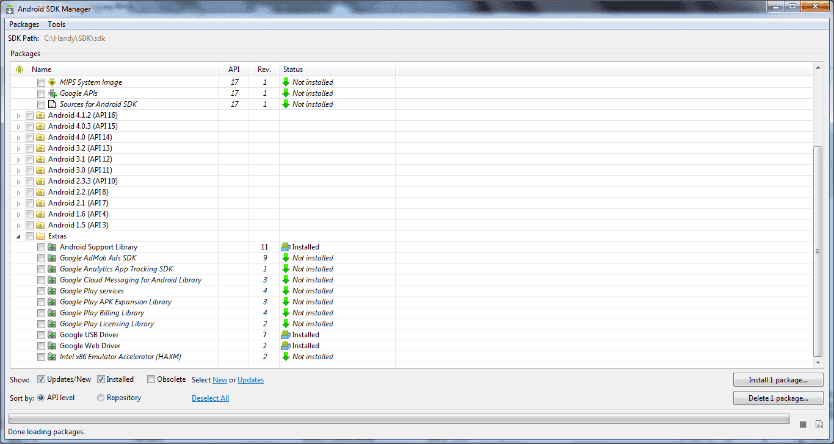Click the Android 3.2 folder icon
Image resolution: width=834 pixels, height=444 pixels.
pos(40,148)
